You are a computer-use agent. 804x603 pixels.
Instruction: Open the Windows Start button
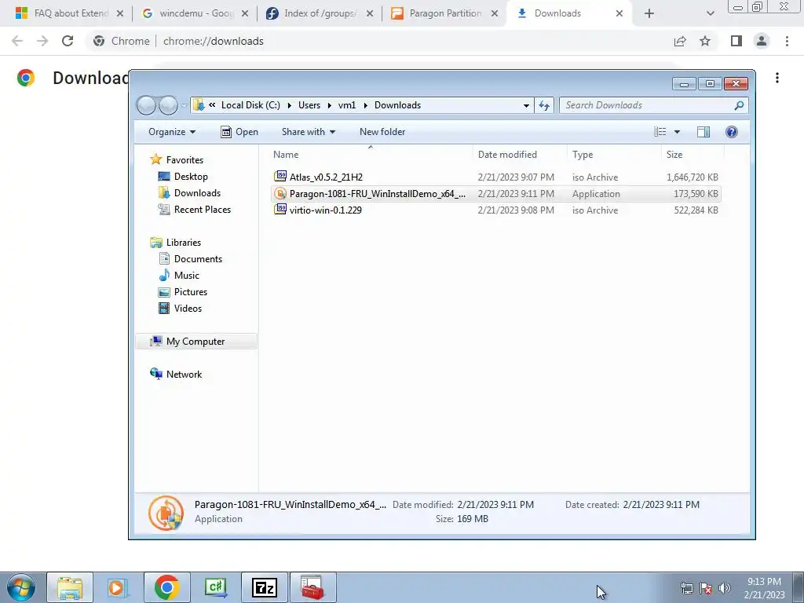point(21,587)
